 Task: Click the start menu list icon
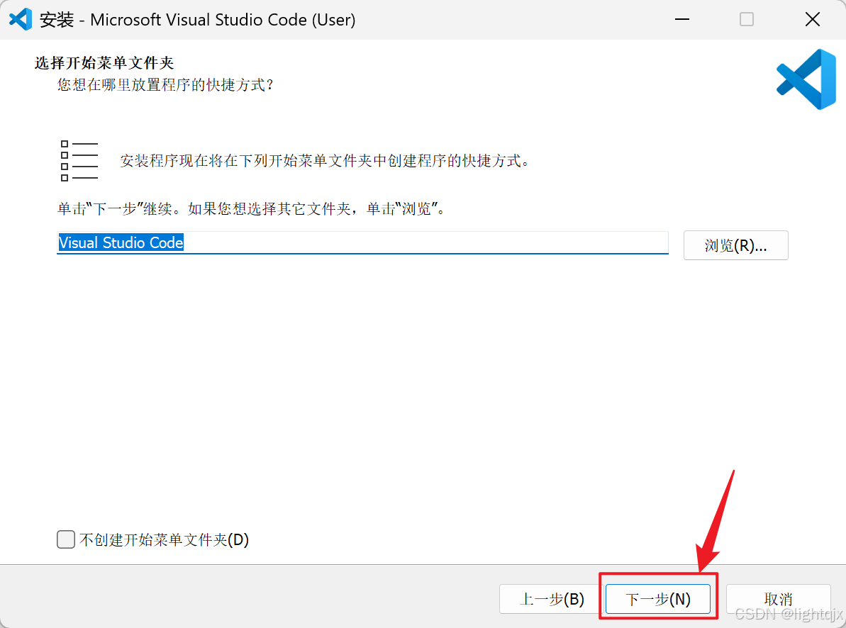click(x=79, y=161)
